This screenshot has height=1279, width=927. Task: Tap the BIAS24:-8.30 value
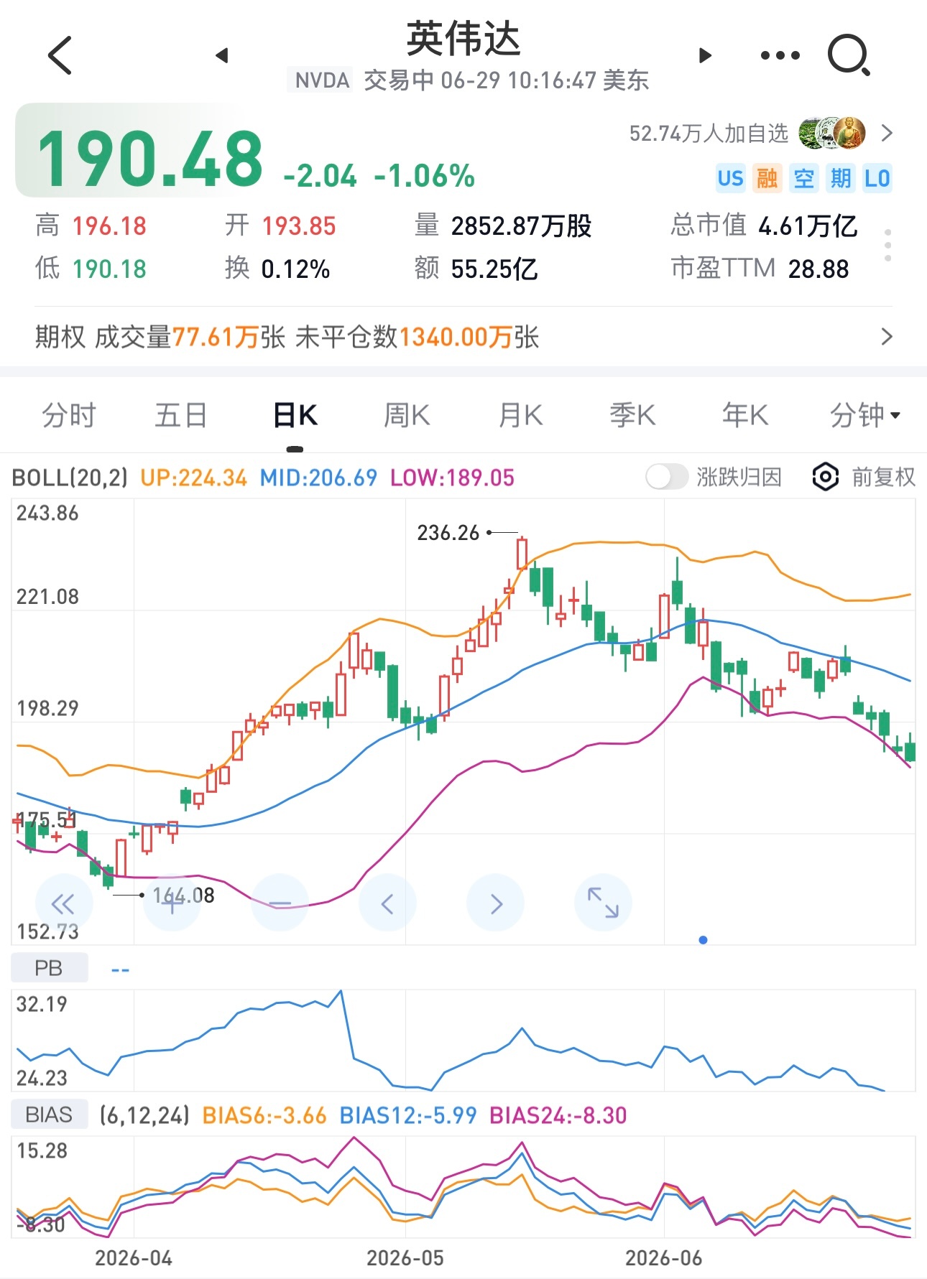(x=558, y=1115)
